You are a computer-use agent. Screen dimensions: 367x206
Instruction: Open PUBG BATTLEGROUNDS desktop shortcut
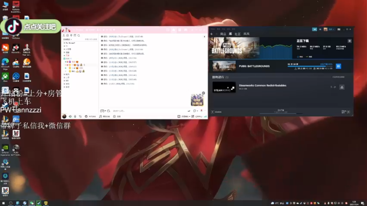pos(16,150)
